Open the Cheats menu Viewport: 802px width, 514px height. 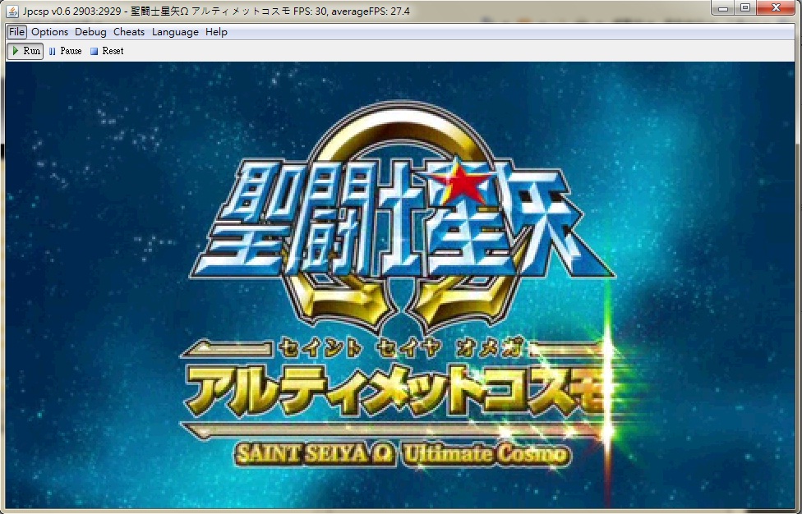click(x=129, y=32)
